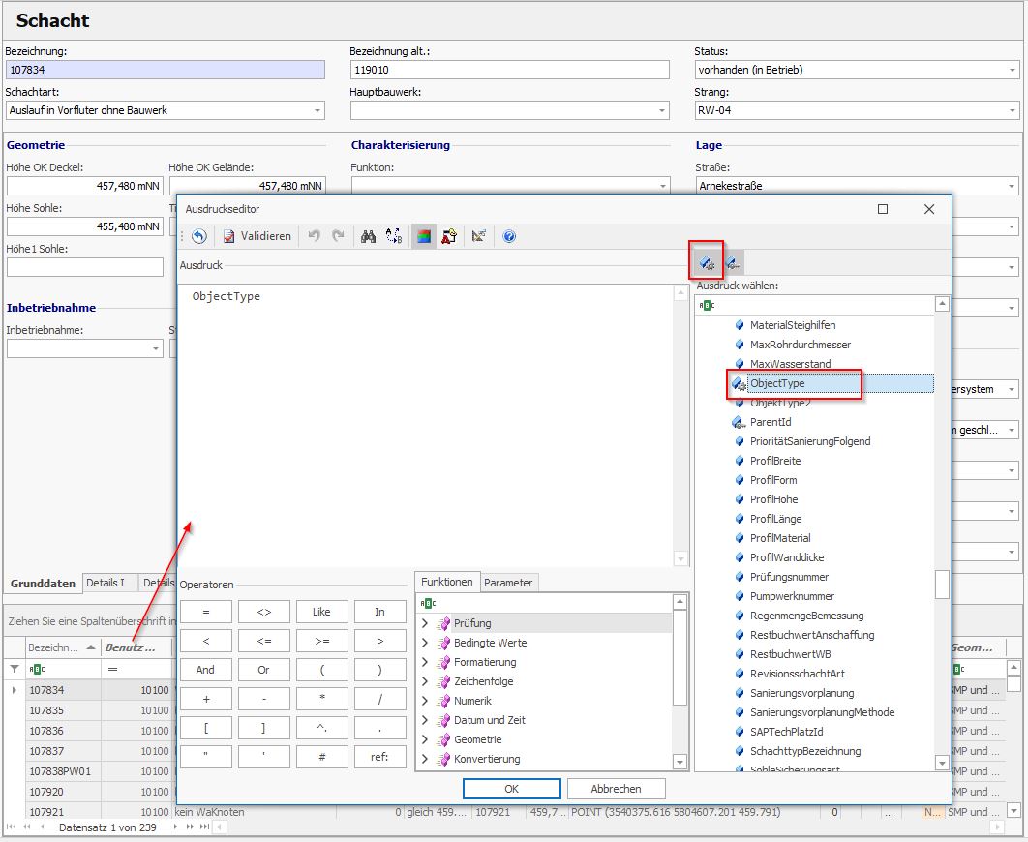The image size is (1028, 842).
Task: Open the Schachtart dropdown list
Action: point(317,110)
